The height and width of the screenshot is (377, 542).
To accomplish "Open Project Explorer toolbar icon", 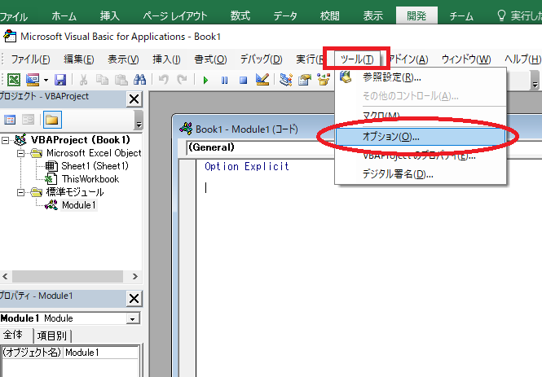I will (286, 80).
